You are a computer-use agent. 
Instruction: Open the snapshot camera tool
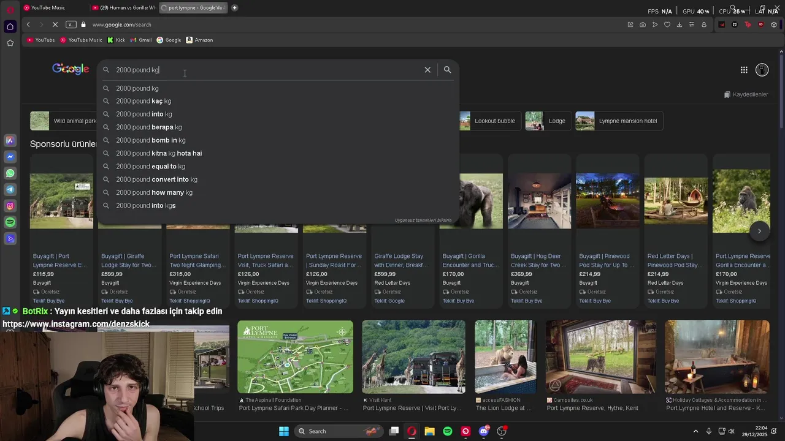[x=642, y=24]
